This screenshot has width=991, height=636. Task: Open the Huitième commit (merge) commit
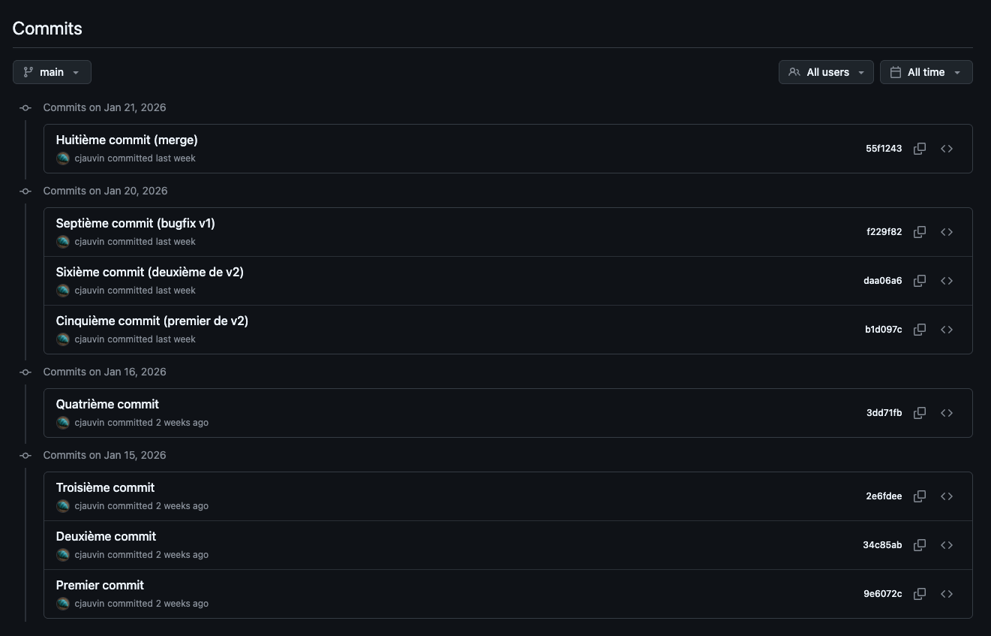click(x=127, y=140)
